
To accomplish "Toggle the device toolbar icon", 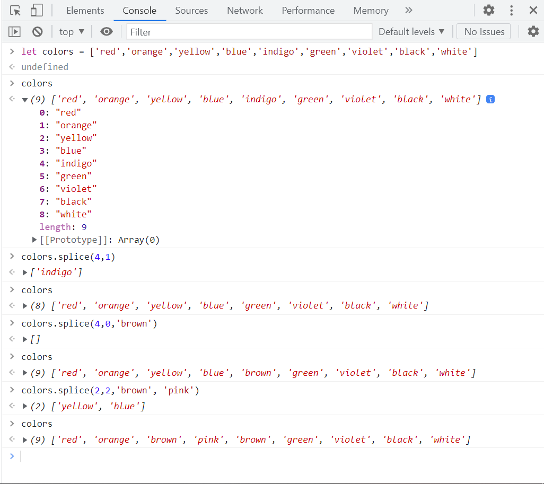I will point(37,11).
